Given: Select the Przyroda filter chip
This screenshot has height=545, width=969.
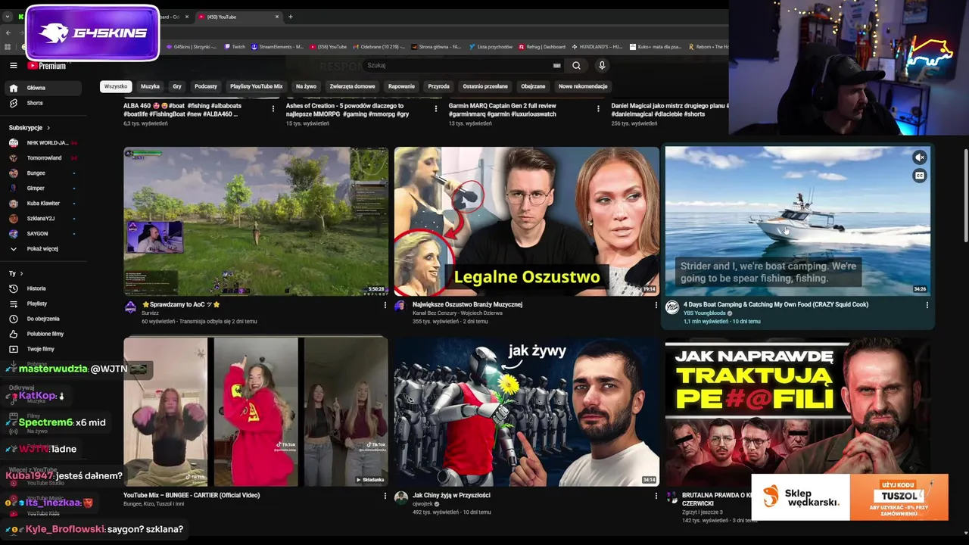Looking at the screenshot, I should click(x=438, y=86).
